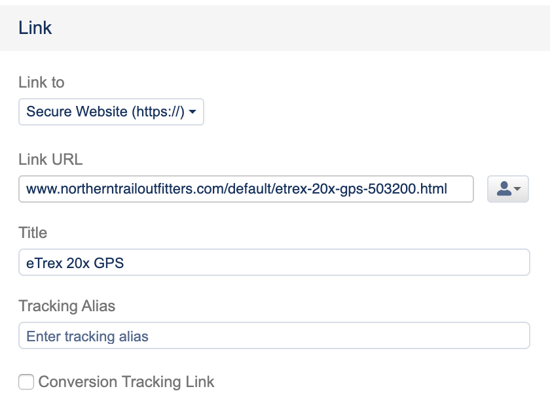Click the "Link to" field label
The width and height of the screenshot is (550, 408).
click(x=41, y=82)
